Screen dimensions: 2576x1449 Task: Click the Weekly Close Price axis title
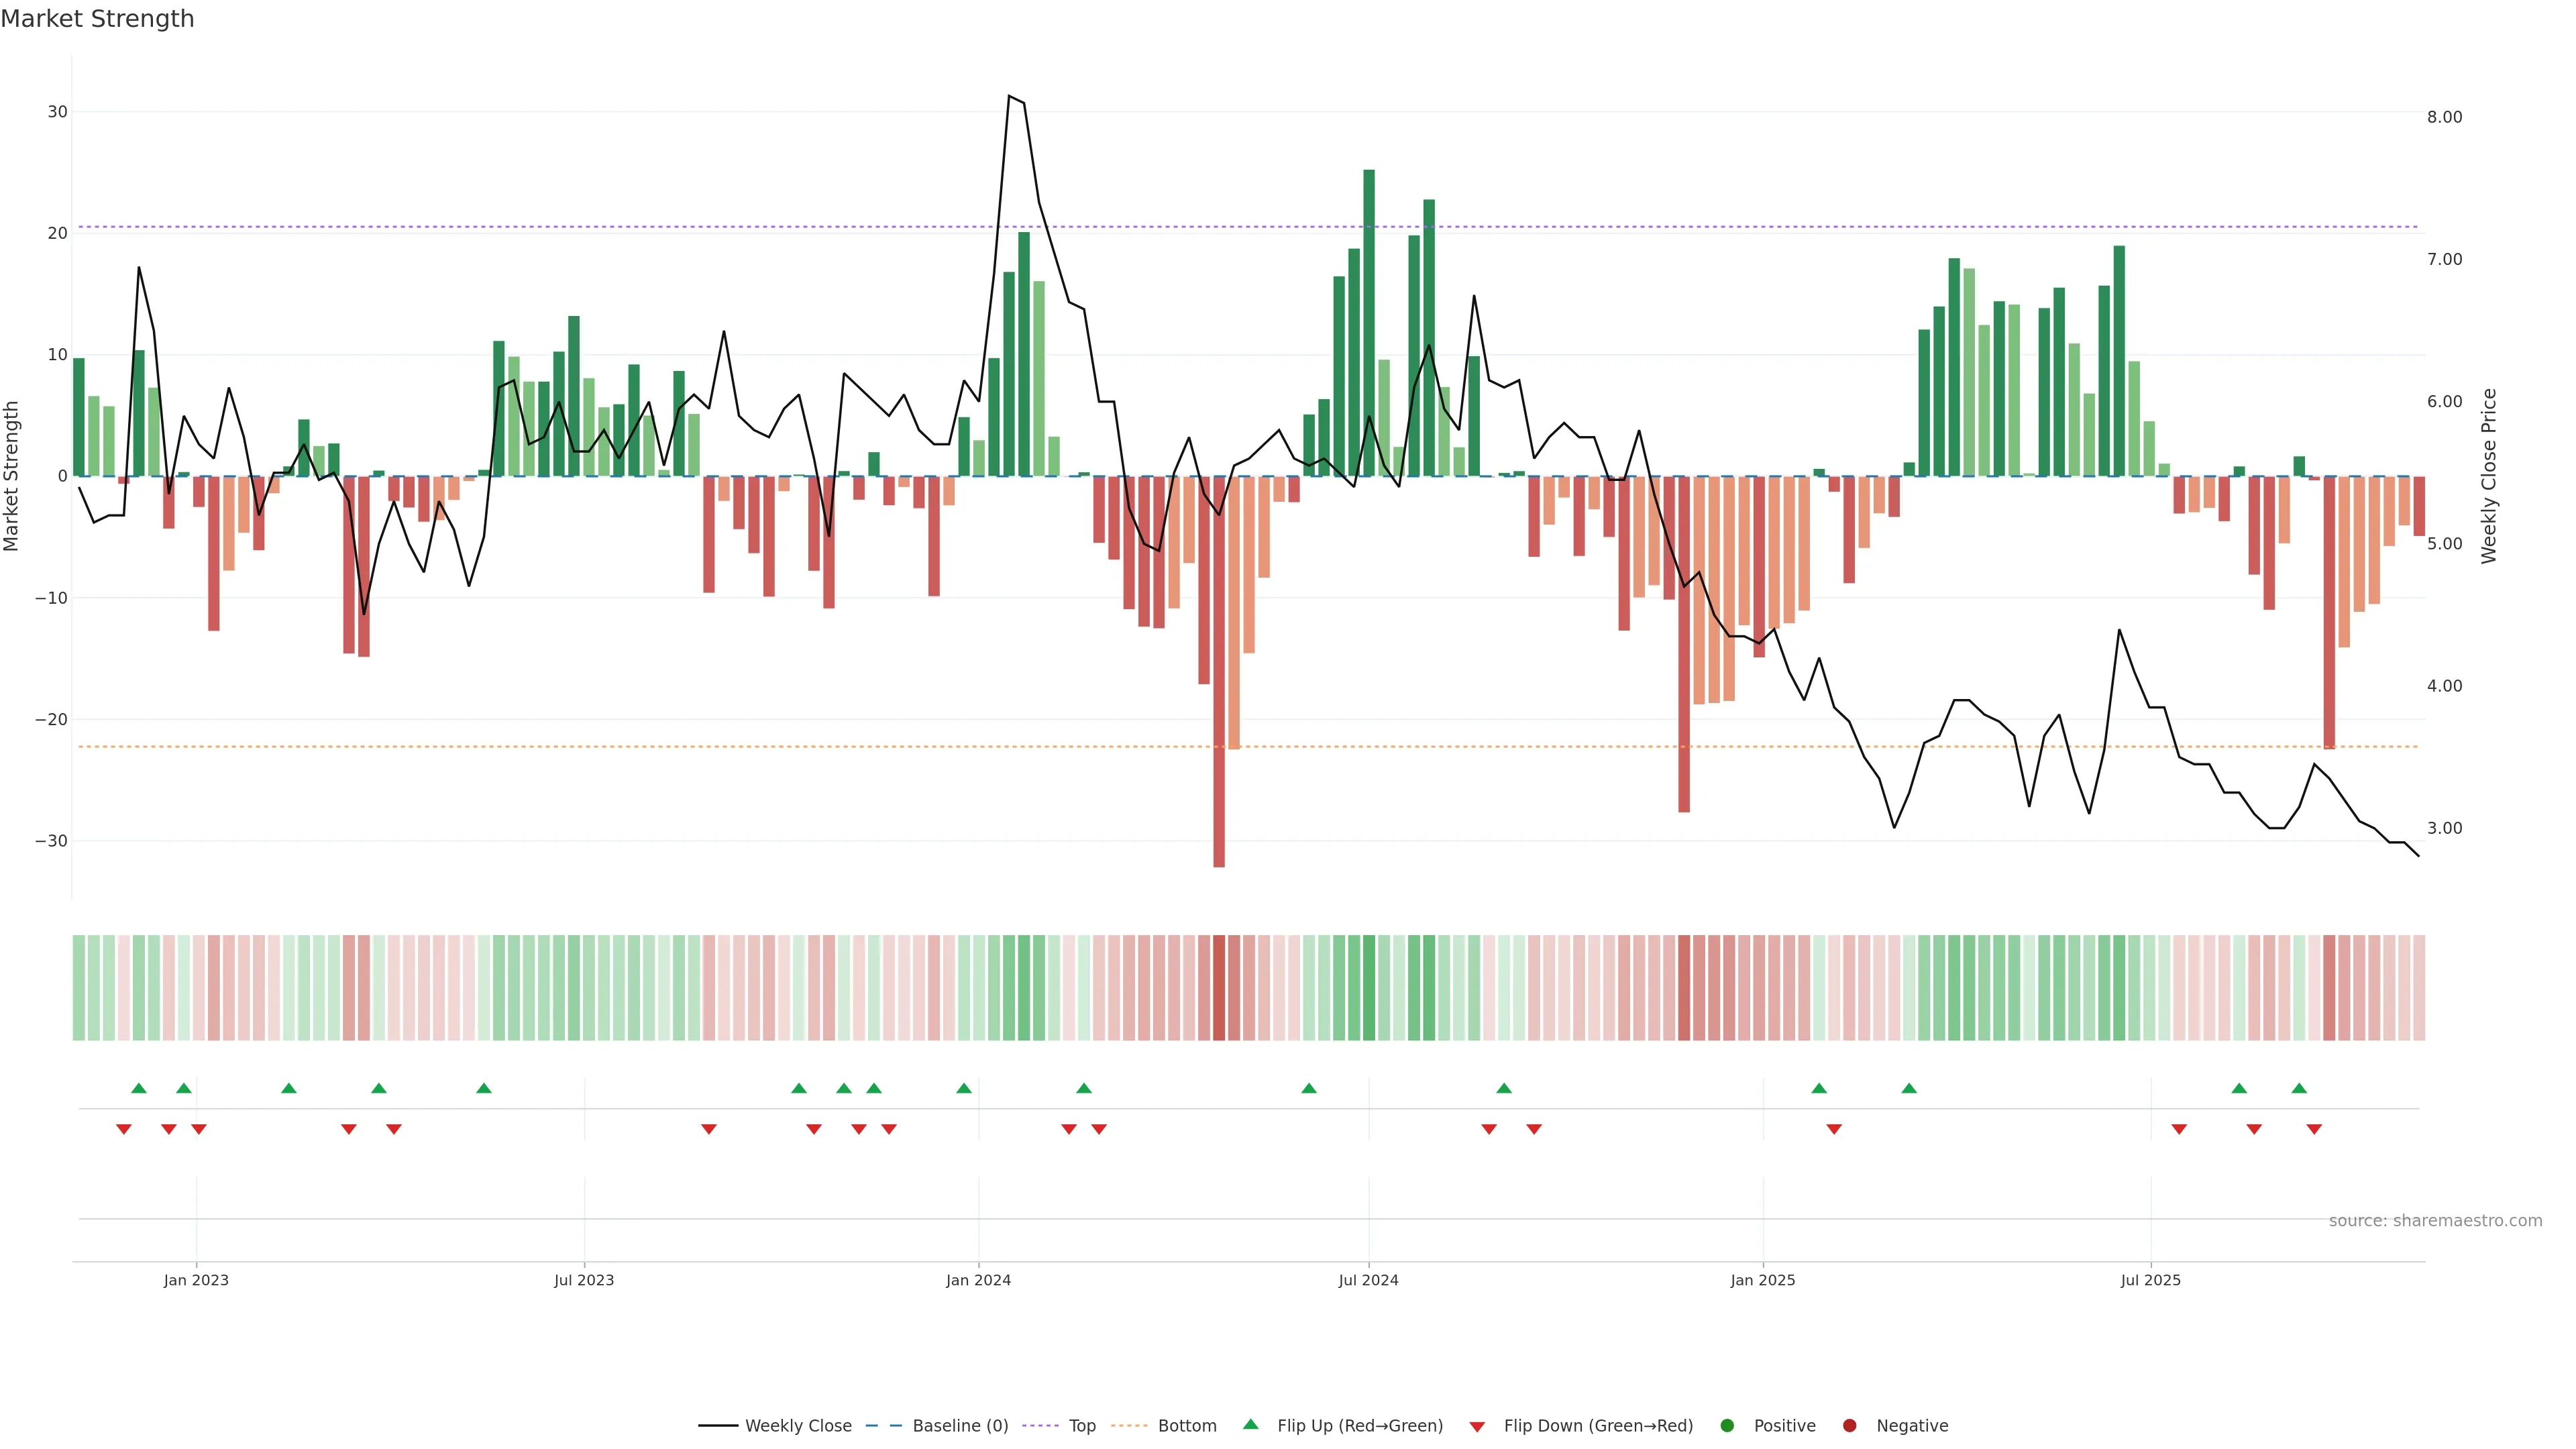[x=2489, y=476]
